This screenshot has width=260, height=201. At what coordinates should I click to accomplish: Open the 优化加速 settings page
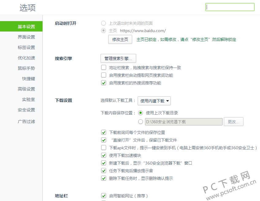coord(26,58)
